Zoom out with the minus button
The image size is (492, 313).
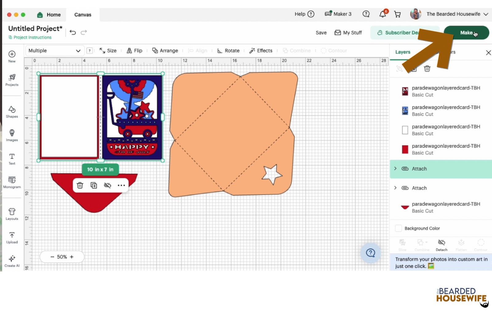(52, 257)
